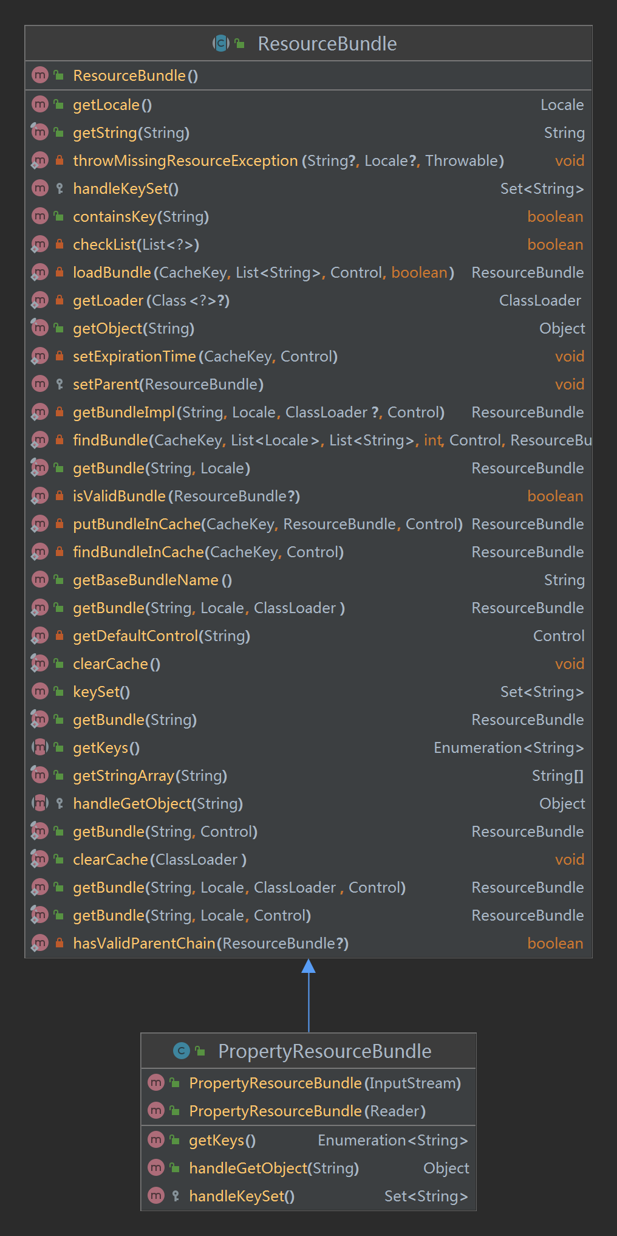Select the PropertyResourceBundle class title

325,1051
